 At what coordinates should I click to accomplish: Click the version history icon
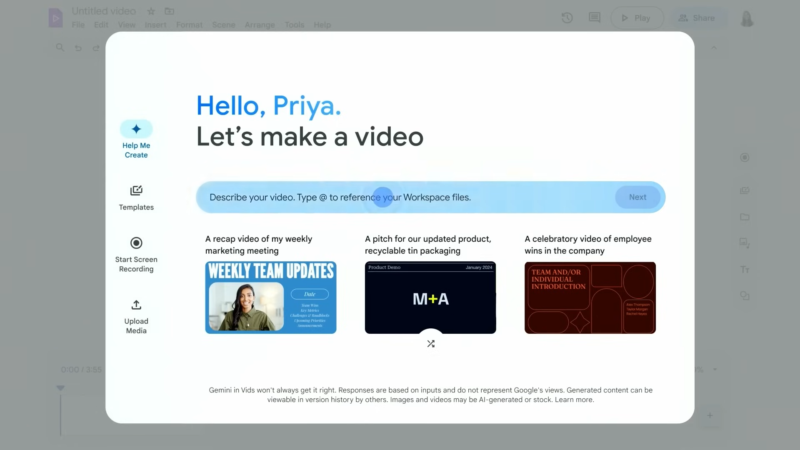[567, 17]
